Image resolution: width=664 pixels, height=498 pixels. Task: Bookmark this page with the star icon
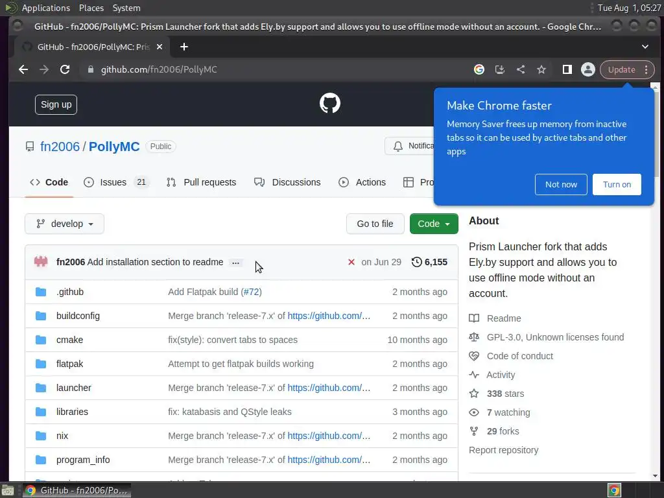pos(541,69)
